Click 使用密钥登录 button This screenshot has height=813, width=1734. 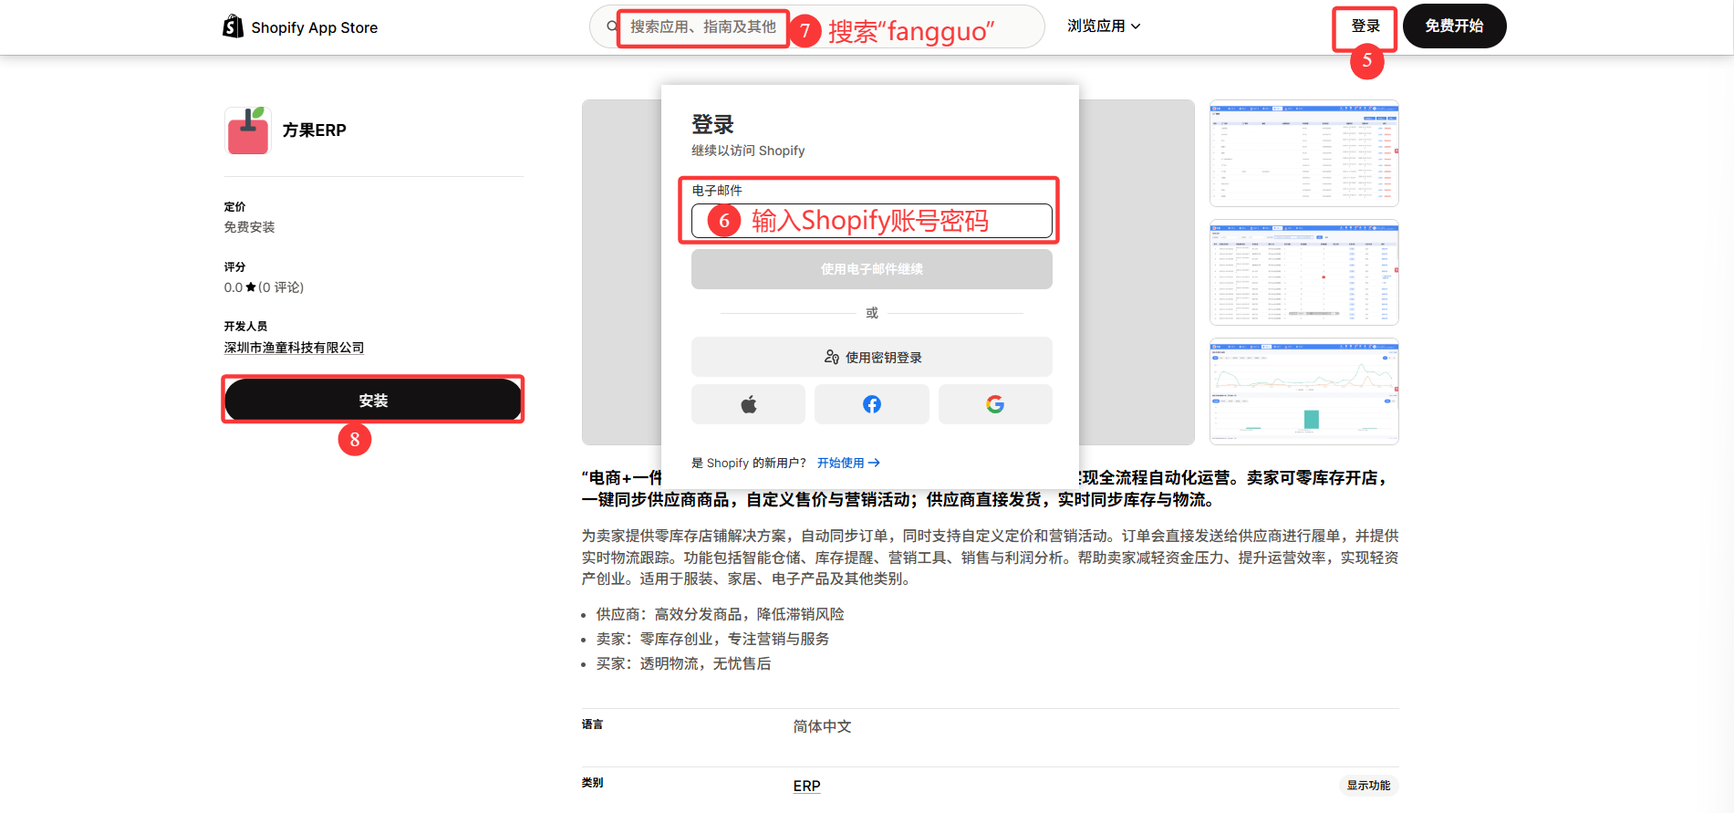(x=872, y=357)
